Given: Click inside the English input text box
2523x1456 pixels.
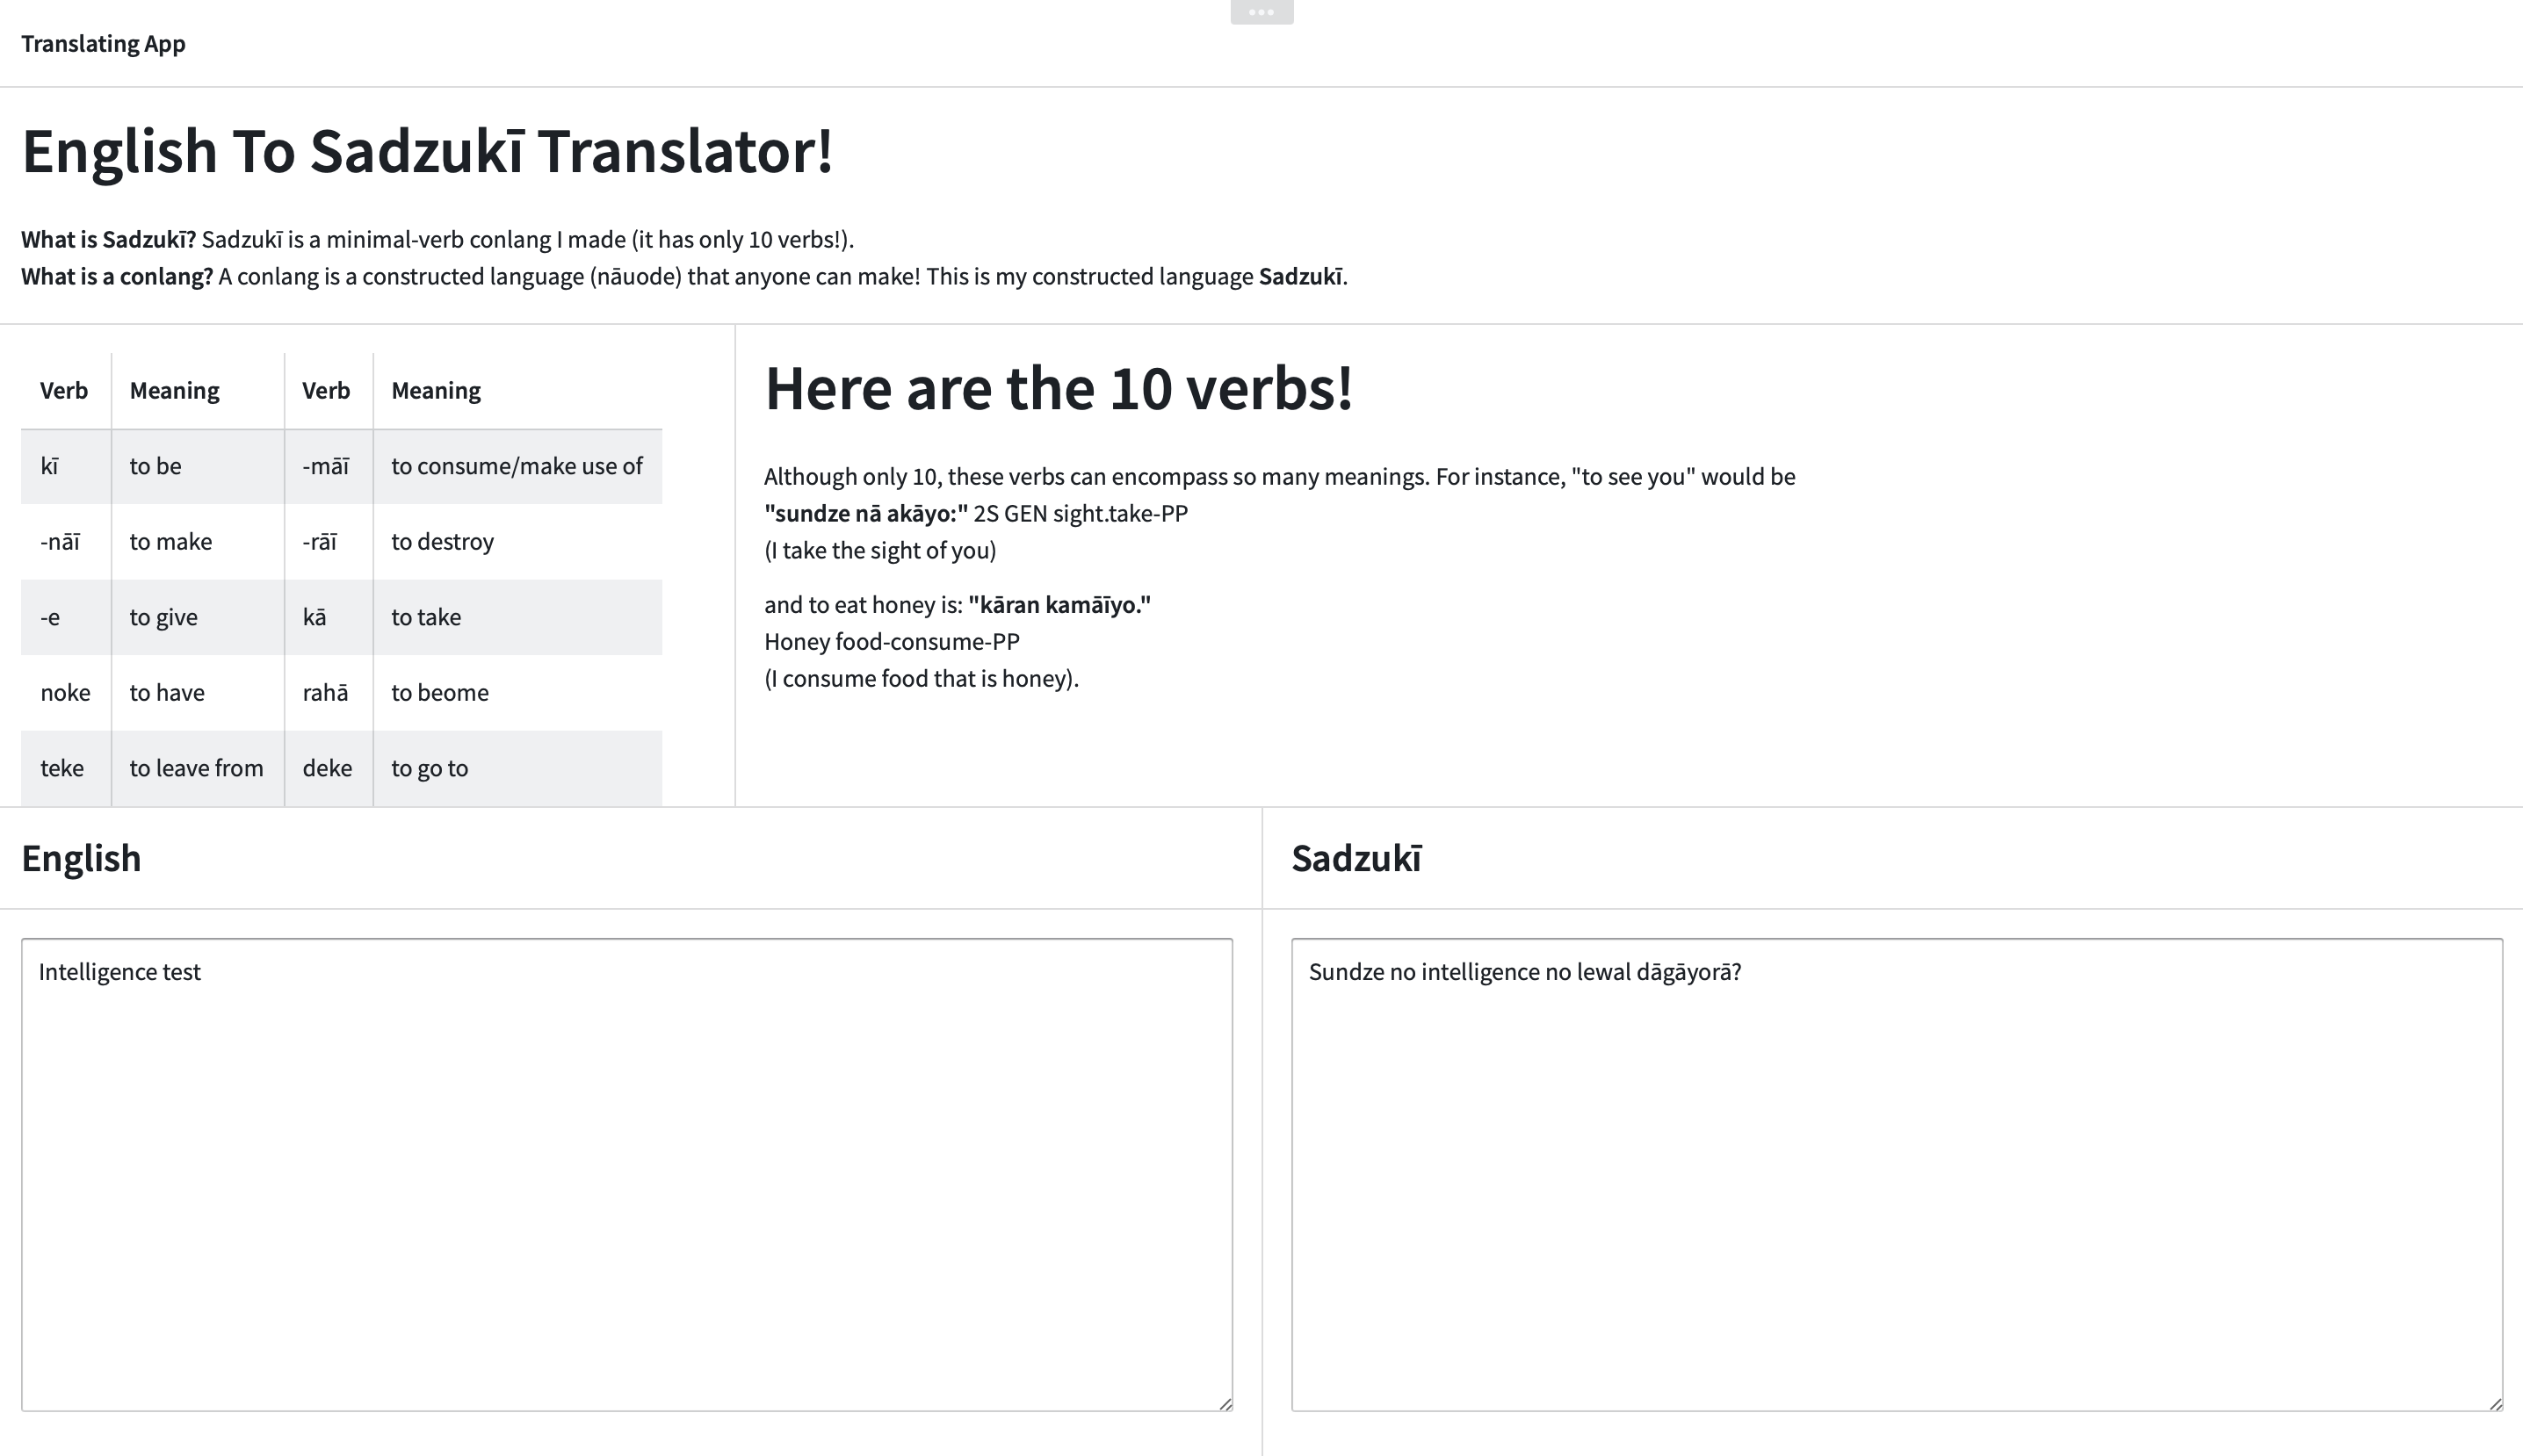Looking at the screenshot, I should 626,1174.
